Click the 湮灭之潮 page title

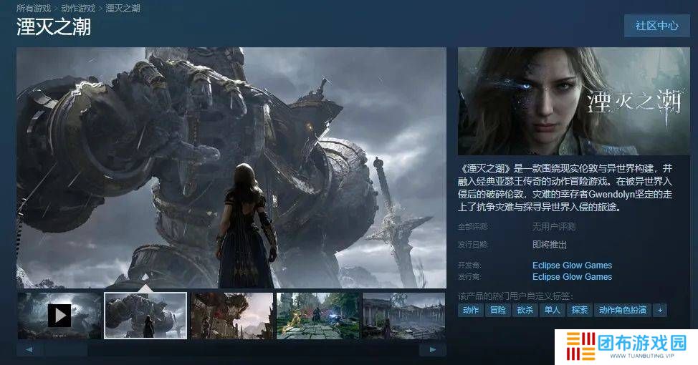(54, 26)
